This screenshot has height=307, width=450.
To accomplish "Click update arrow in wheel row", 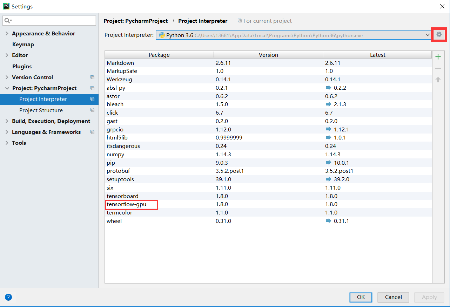I will pyautogui.click(x=328, y=221).
